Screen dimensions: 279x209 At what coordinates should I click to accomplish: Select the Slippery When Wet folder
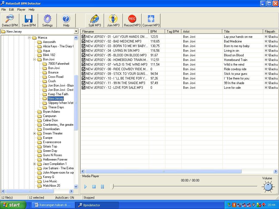coord(61,103)
